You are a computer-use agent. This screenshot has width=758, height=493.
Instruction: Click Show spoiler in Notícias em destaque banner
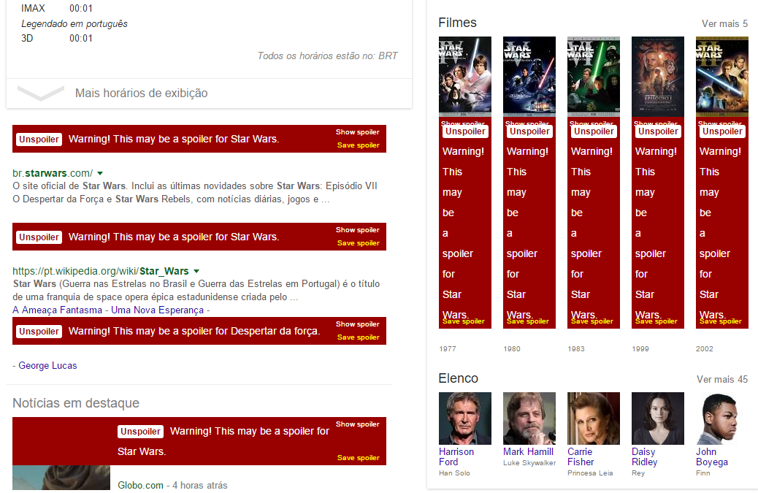click(x=357, y=424)
